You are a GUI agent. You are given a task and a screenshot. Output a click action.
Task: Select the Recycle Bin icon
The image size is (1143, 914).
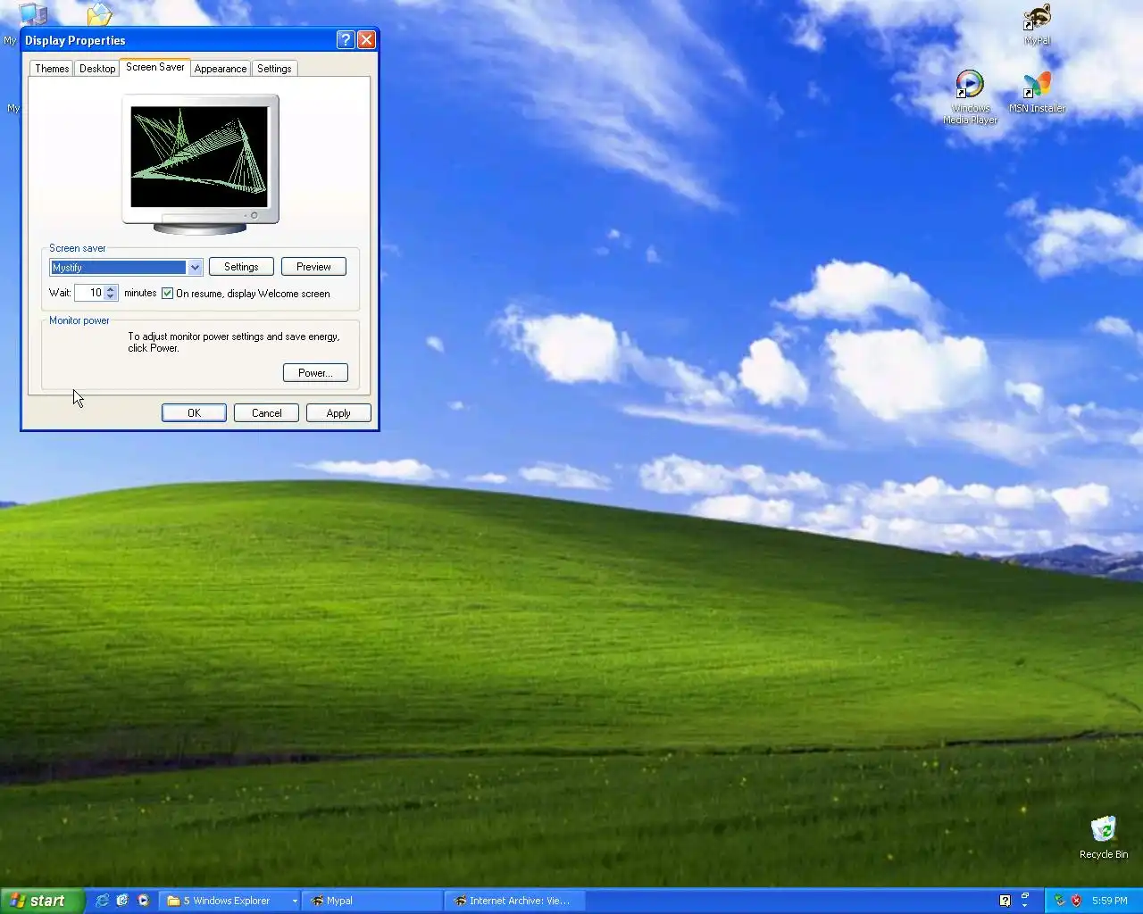point(1103,837)
